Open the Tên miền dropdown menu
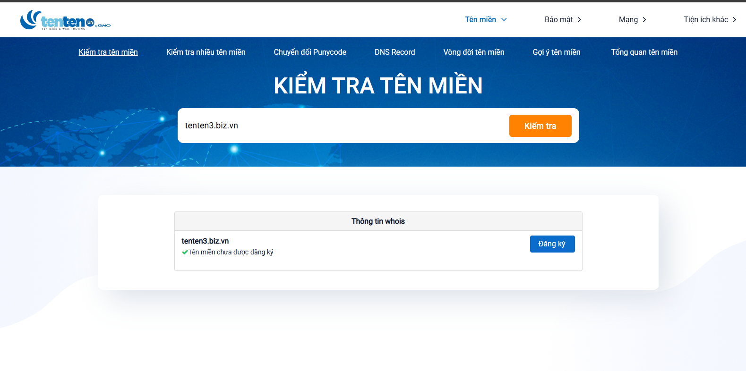 coord(486,19)
